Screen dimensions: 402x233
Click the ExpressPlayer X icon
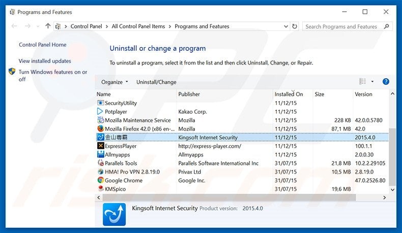[x=101, y=146]
